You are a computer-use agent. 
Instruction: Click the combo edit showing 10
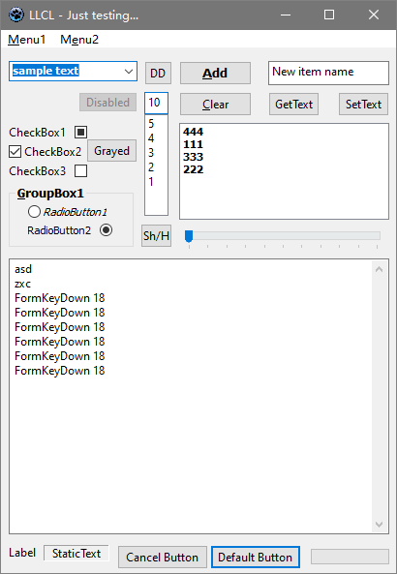(x=157, y=103)
